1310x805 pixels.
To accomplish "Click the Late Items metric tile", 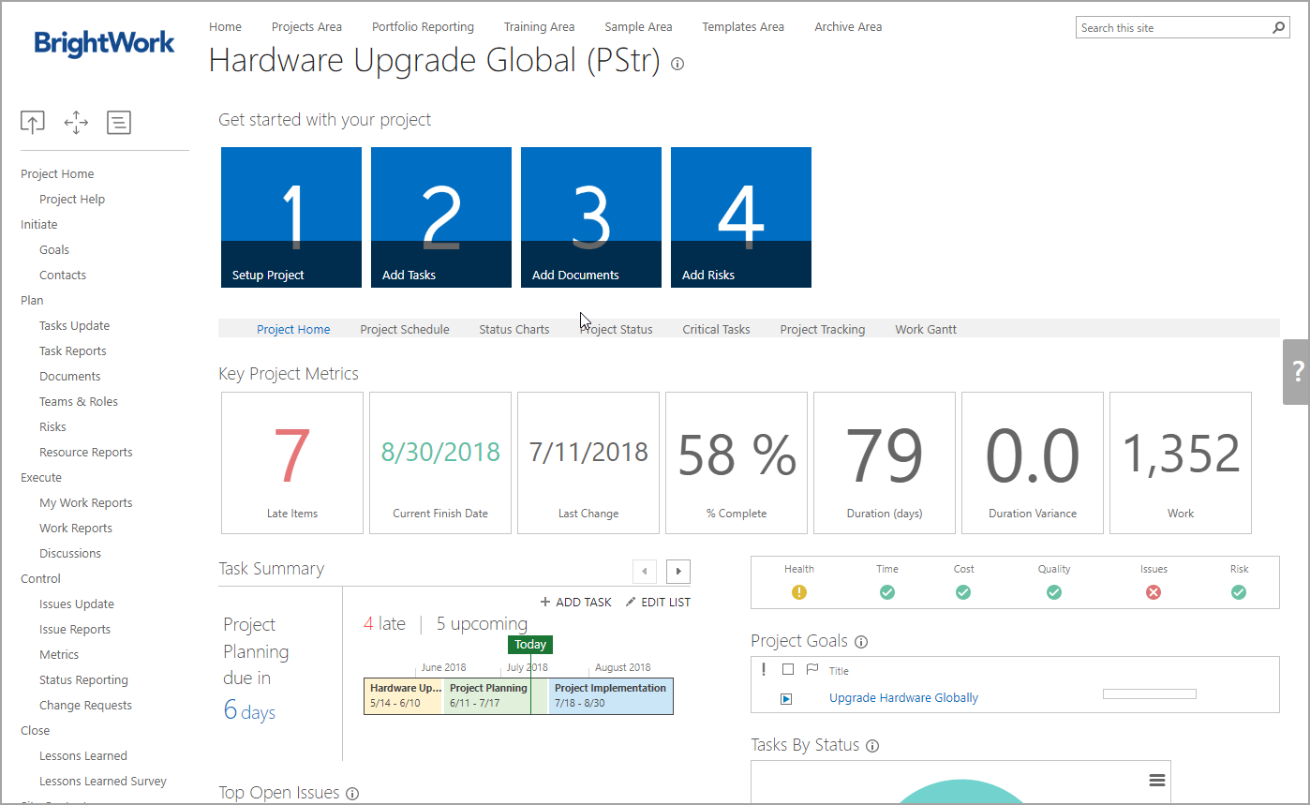I will point(292,463).
